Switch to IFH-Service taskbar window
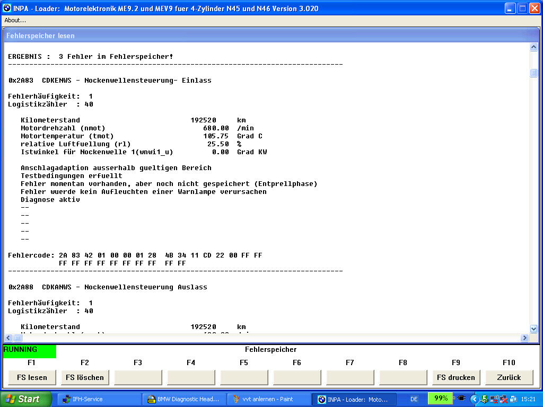 tap(98, 399)
